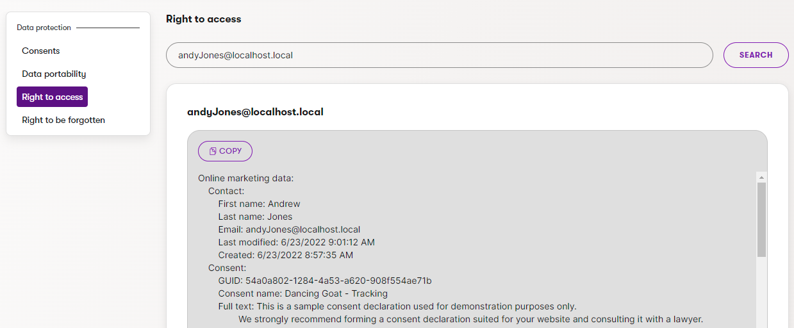
Task: Click the COPY button label
Action: [x=231, y=151]
